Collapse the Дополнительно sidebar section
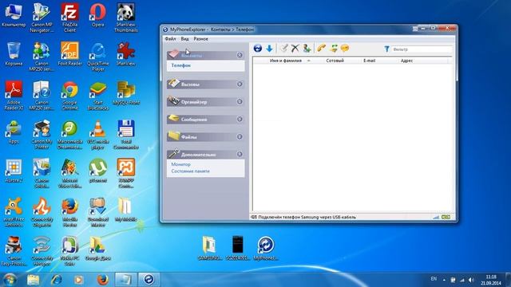Image resolution: width=511 pixels, height=287 pixels. 240,154
